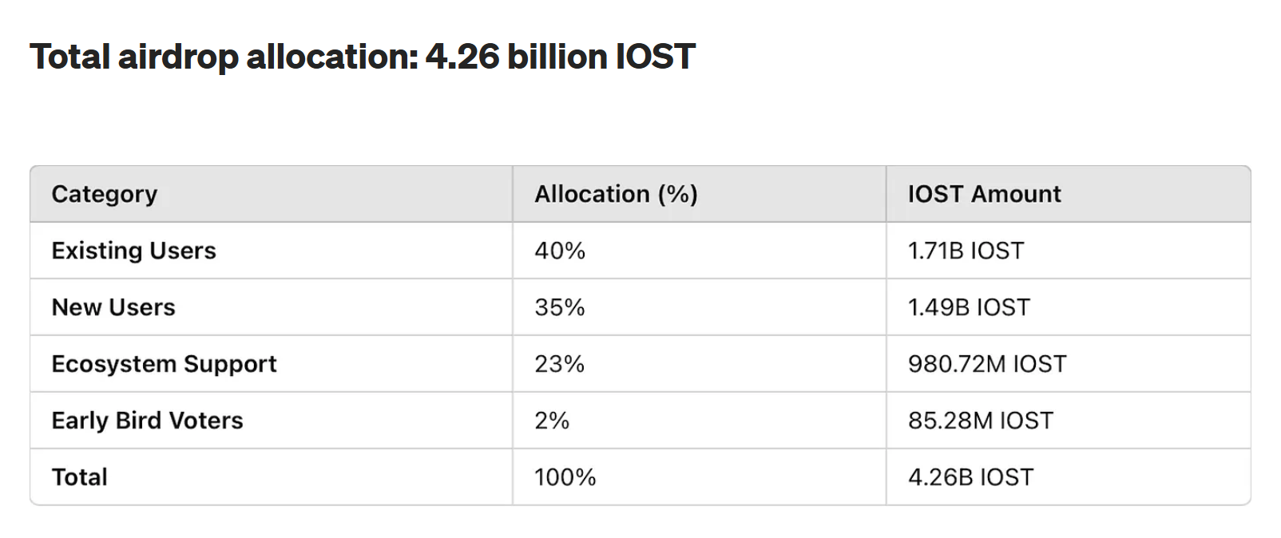Click the "Total airdrop allocation" heading text
The width and height of the screenshot is (1281, 538).
[224, 57]
